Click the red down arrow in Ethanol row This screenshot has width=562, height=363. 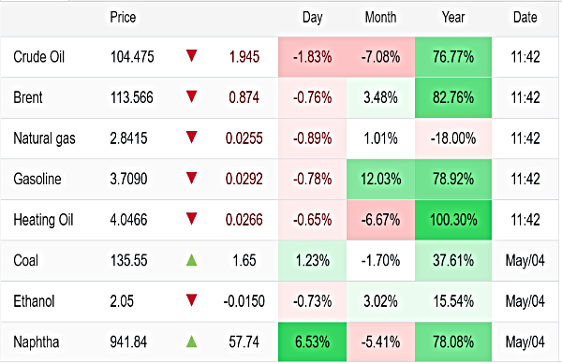coord(192,300)
